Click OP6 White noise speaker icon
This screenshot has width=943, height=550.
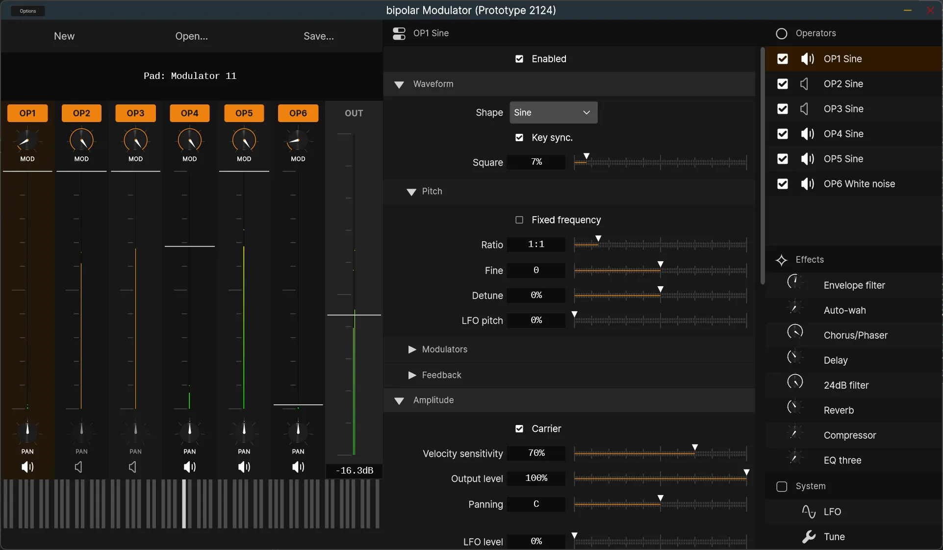pos(807,184)
